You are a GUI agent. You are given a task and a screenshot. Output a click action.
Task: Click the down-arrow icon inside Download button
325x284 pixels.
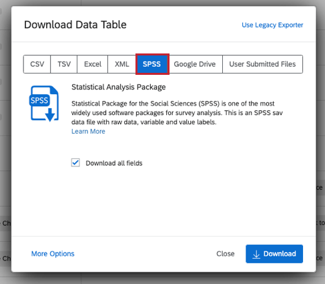coord(256,254)
